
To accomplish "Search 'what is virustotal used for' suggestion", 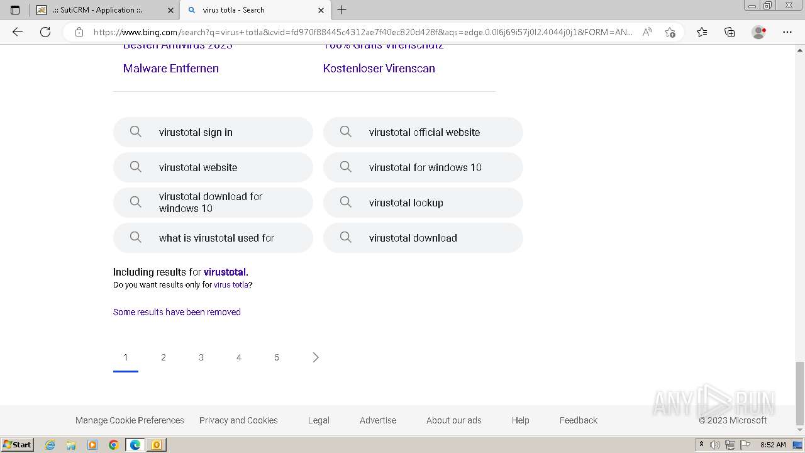I will pyautogui.click(x=213, y=238).
